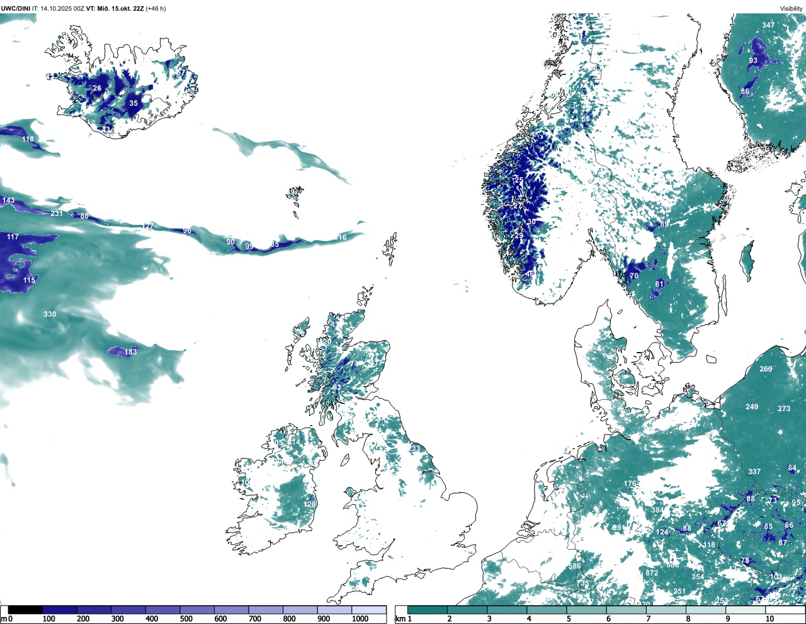Click the value '27' over western Norway
The width and height of the screenshot is (806, 624).
pos(517,206)
